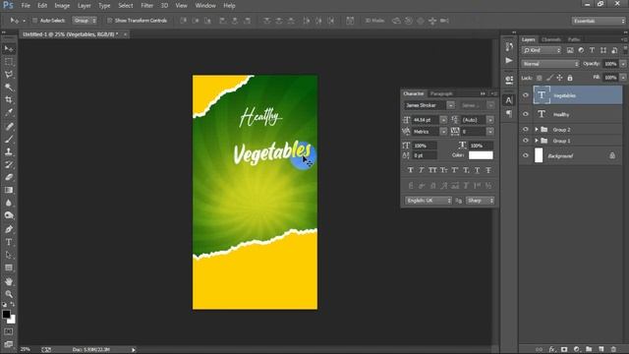Select the Magic Wand tool

(9, 88)
